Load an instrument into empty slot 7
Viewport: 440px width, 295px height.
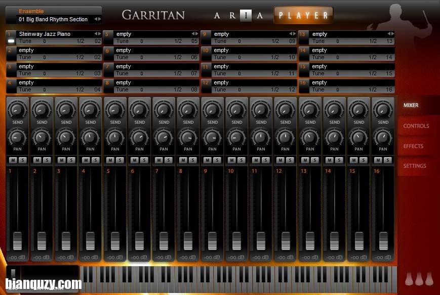156,67
